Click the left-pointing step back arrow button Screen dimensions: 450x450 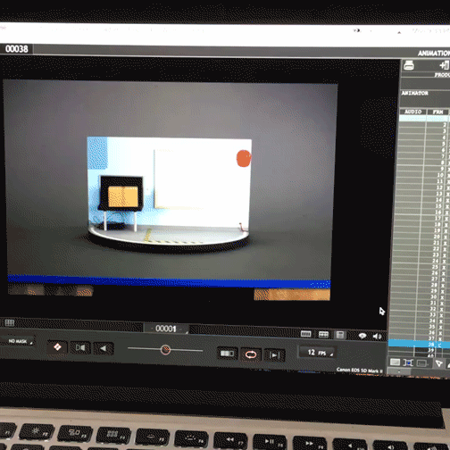pyautogui.click(x=104, y=348)
